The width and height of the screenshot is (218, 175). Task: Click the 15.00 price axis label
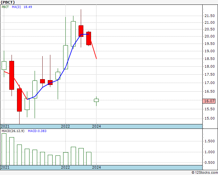[210, 118]
